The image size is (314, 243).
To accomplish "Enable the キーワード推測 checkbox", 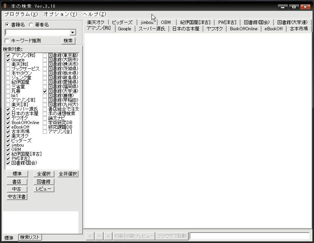I will click(x=7, y=41).
